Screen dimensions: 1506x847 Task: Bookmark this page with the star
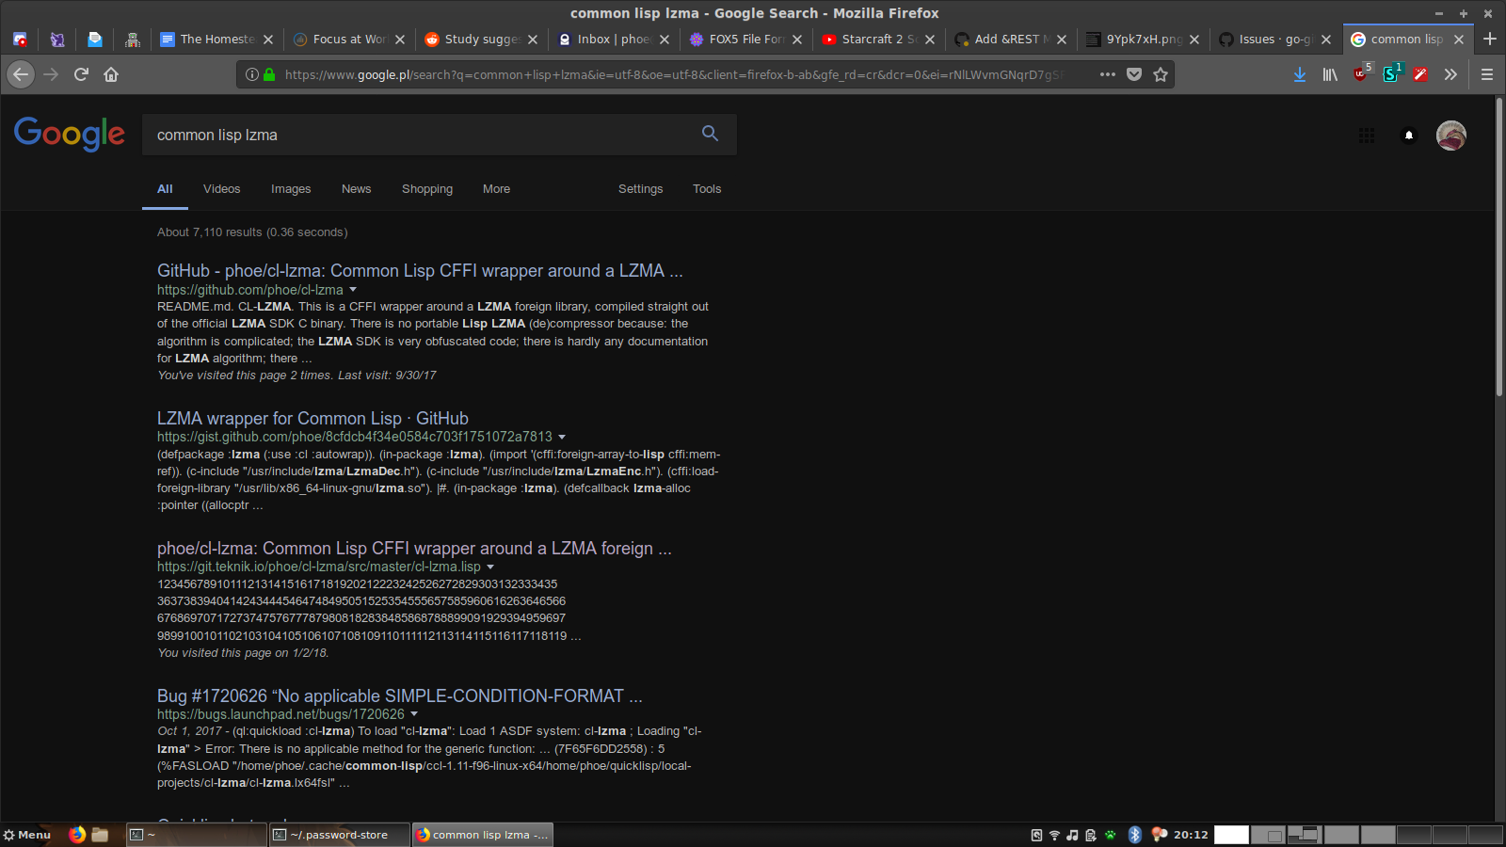pos(1161,74)
